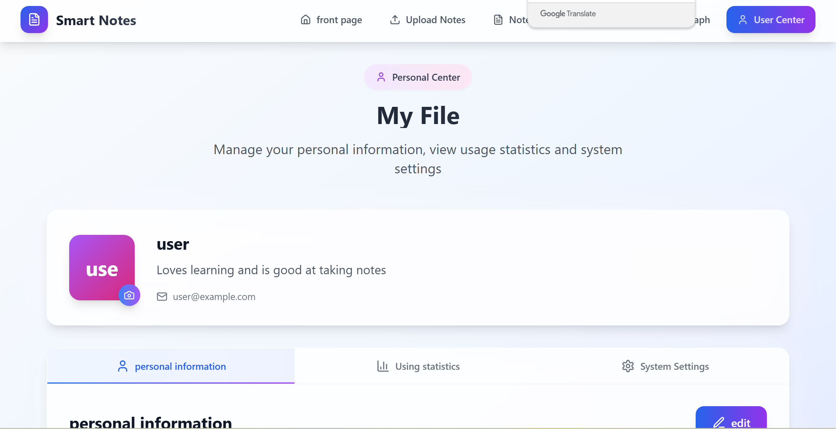The width and height of the screenshot is (836, 429).
Task: Click the upload arrow icon in navbar
Action: point(395,20)
